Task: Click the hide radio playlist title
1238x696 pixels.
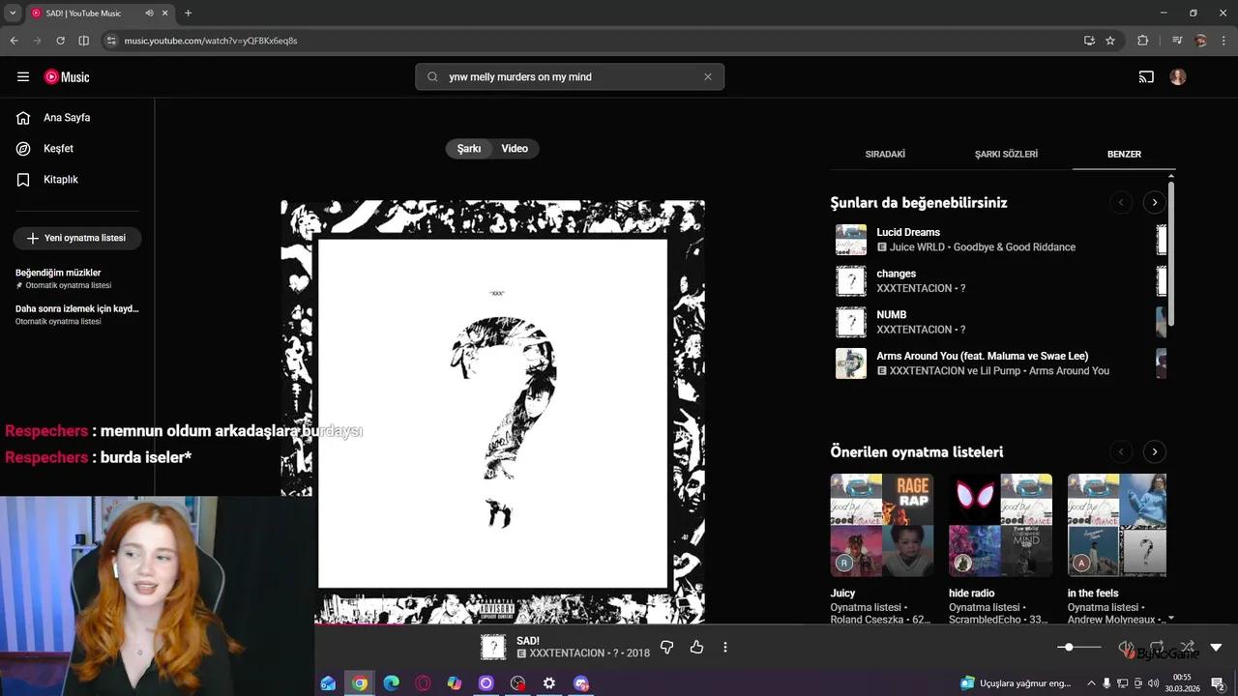Action: (x=972, y=594)
